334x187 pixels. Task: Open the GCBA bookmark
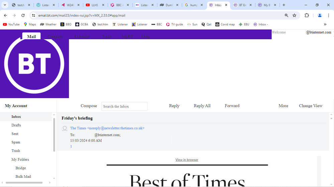point(82,24)
